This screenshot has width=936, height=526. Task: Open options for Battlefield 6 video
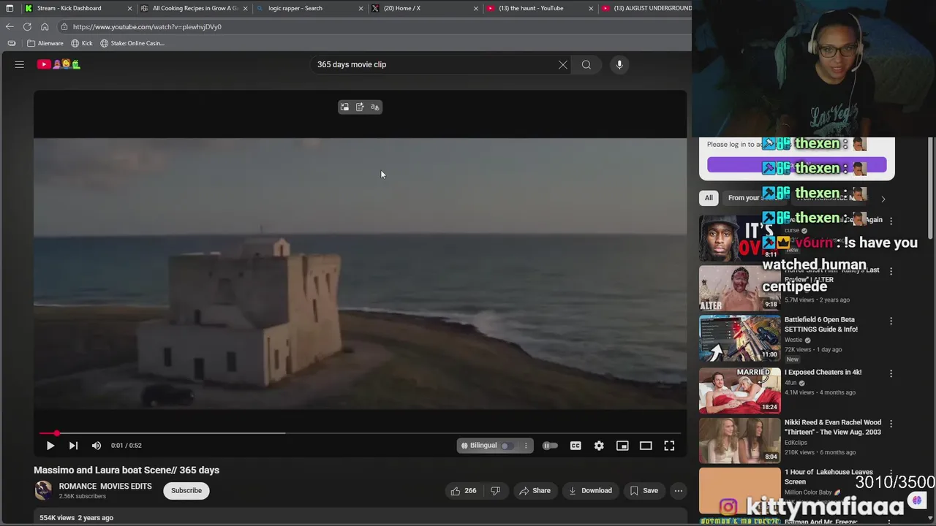click(x=891, y=321)
